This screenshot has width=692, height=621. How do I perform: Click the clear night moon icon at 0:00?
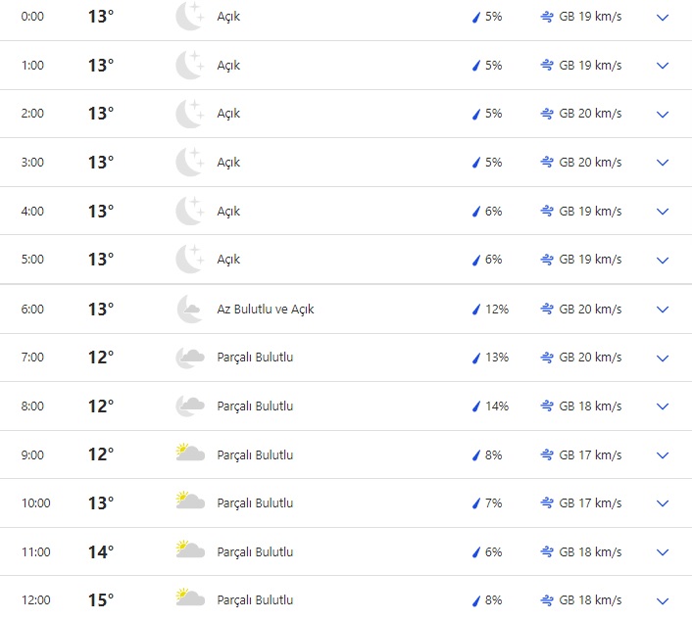coord(189,17)
